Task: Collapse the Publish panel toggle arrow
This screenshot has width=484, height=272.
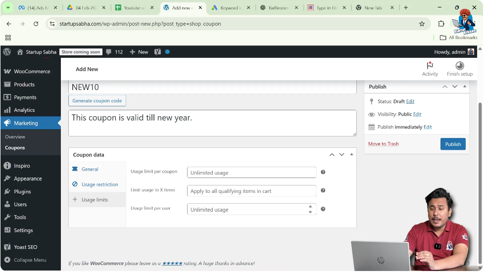Action: (x=464, y=87)
